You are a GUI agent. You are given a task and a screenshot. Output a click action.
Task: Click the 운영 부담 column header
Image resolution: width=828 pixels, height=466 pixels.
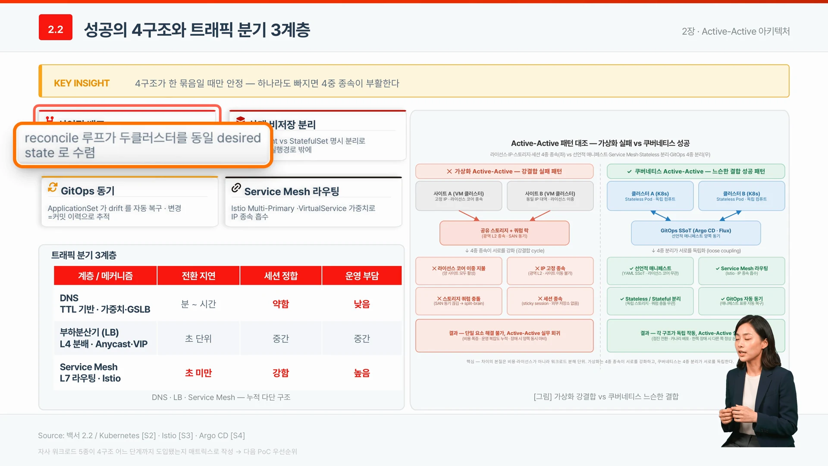362,276
